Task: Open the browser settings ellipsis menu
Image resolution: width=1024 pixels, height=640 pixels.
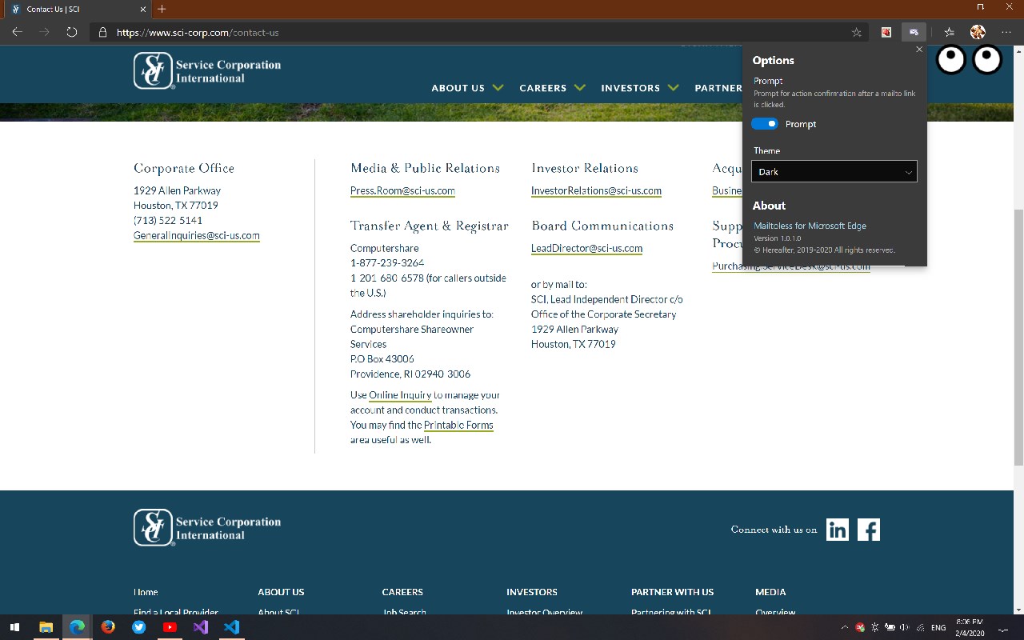Action: coord(1006,32)
